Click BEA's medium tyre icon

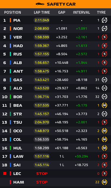click(104, 105)
